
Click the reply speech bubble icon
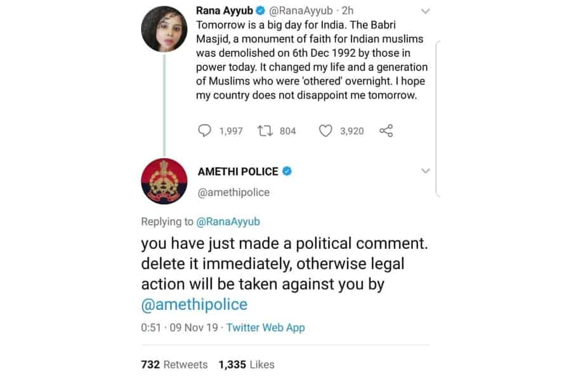(x=204, y=131)
